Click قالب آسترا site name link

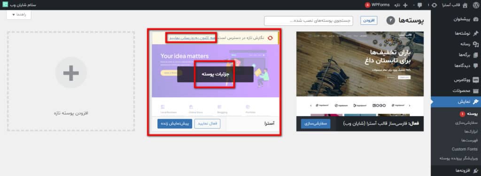pos(451,5)
